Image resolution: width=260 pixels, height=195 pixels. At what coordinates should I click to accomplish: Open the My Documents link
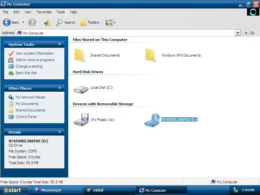[27, 104]
